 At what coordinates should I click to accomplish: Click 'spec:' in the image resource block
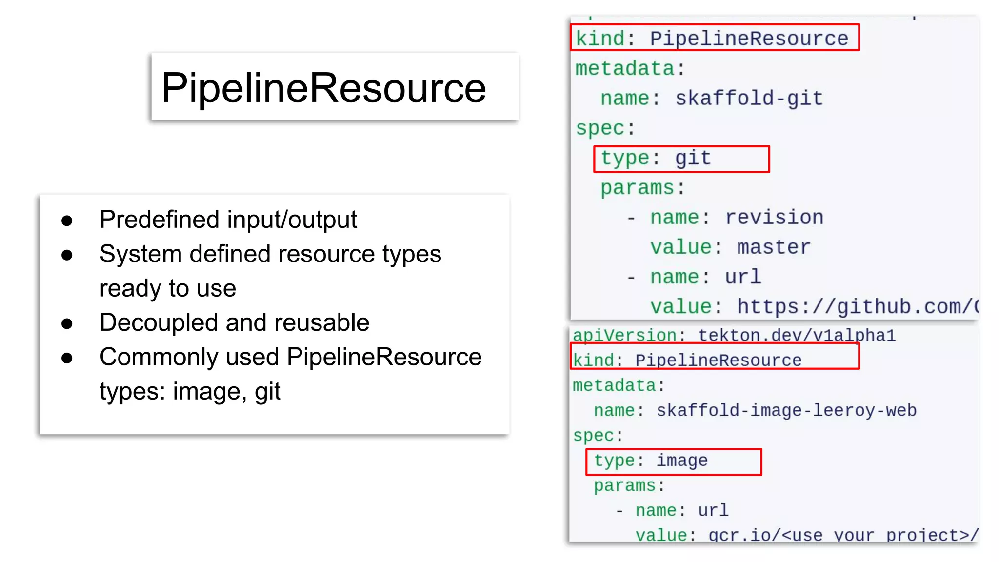[x=598, y=435]
